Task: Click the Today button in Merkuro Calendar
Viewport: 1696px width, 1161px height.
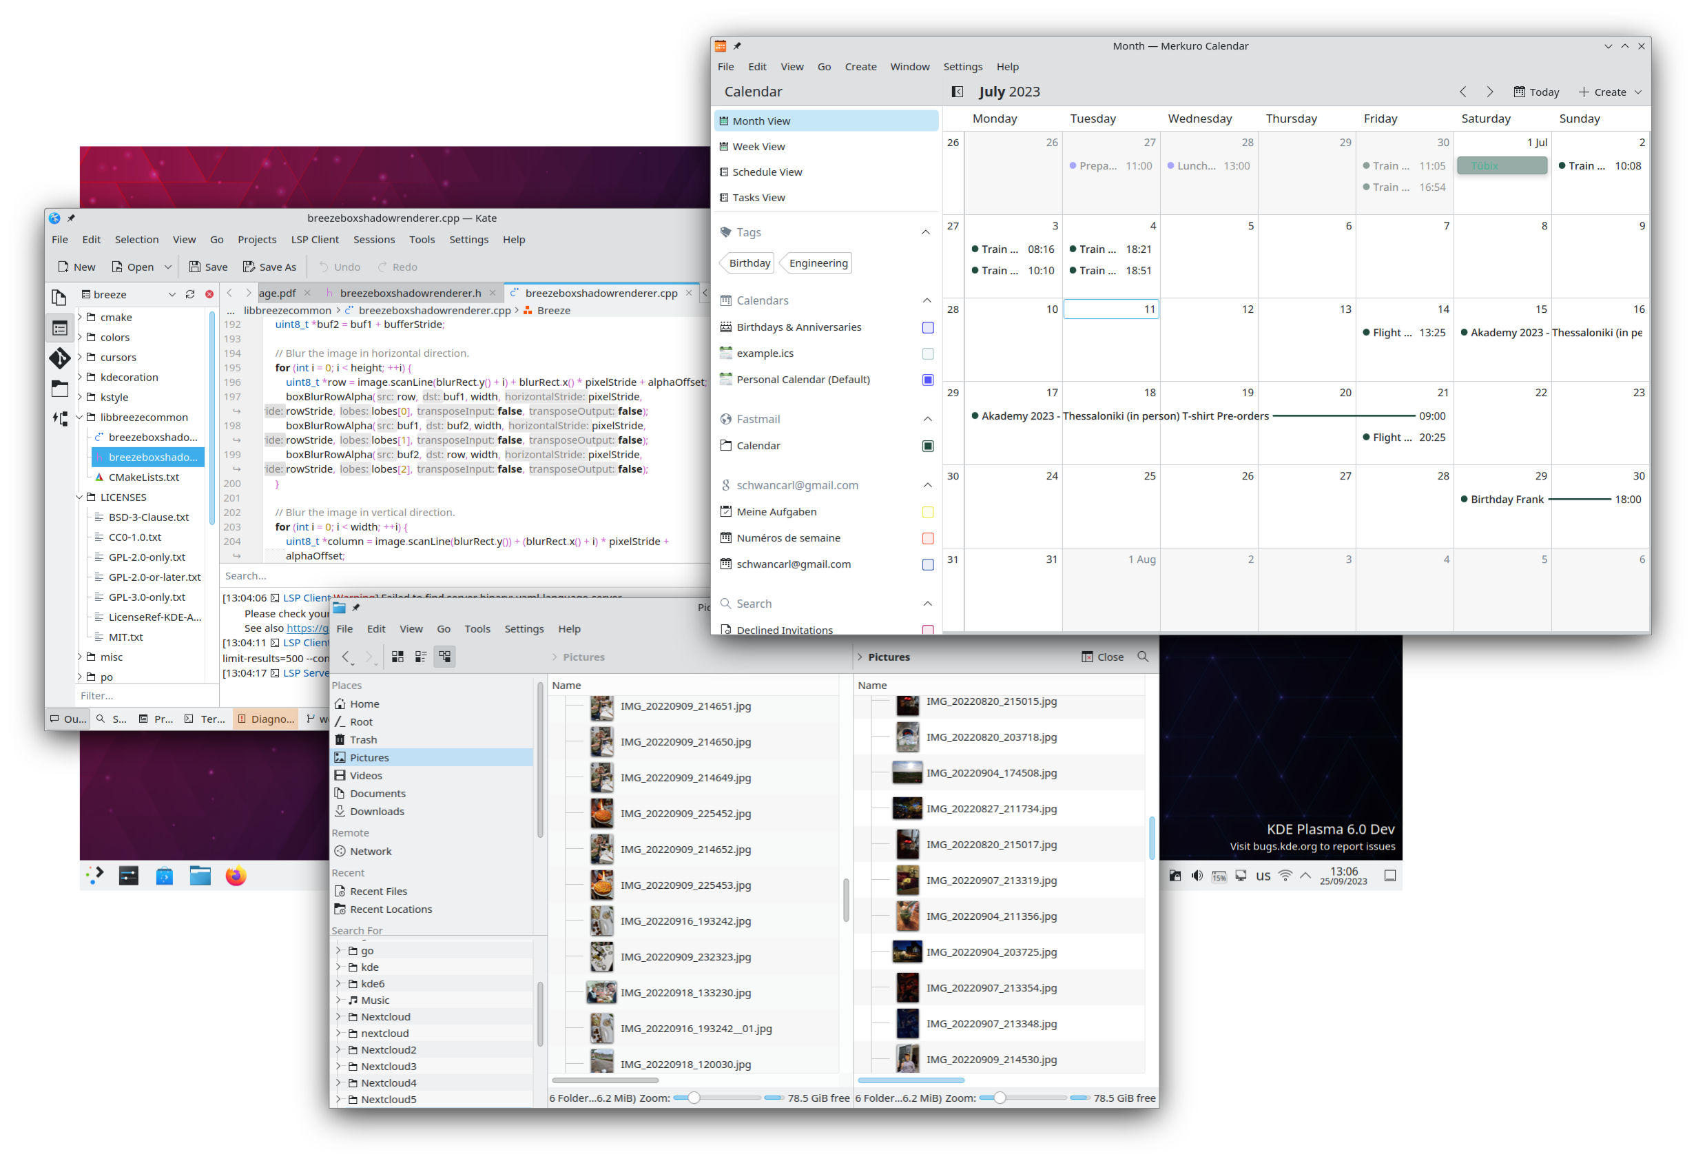Action: click(1535, 92)
